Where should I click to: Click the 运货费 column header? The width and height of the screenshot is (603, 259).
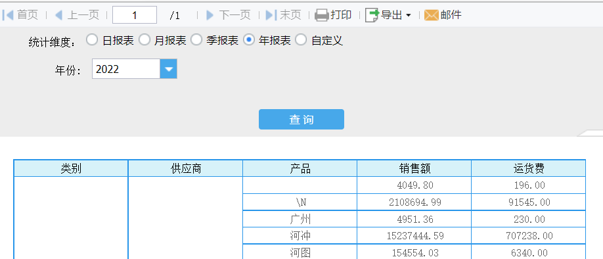(x=529, y=168)
